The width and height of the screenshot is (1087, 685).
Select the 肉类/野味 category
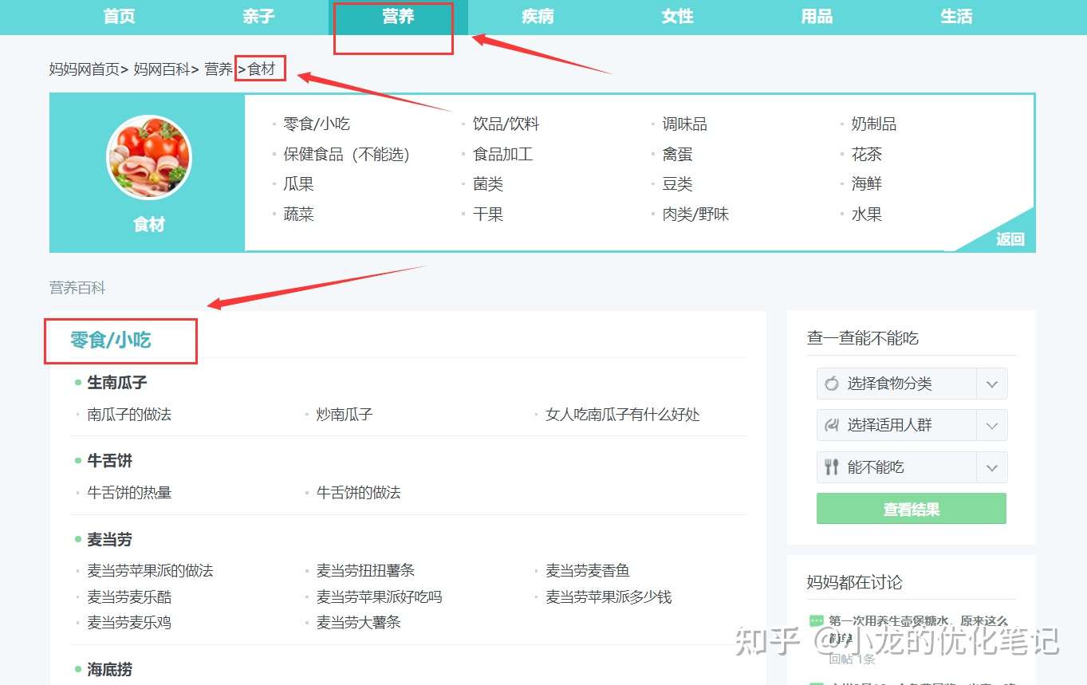(696, 214)
